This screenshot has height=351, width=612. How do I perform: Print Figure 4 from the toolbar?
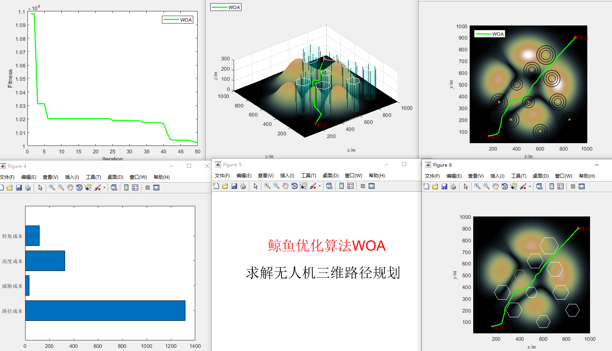[28, 188]
